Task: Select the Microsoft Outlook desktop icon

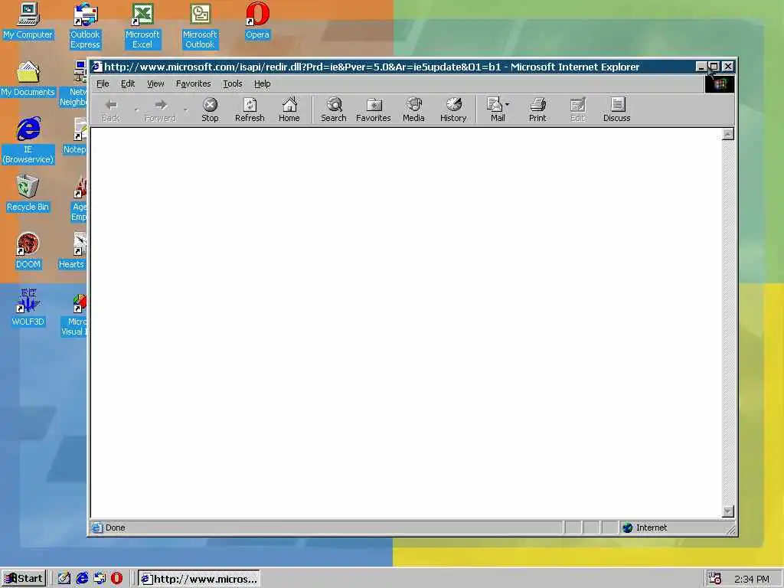Action: pyautogui.click(x=200, y=26)
